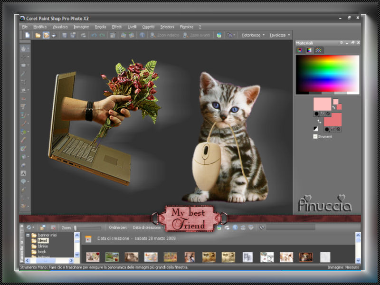Click the Undo arrow icon
380x285 pixels.
[94, 35]
